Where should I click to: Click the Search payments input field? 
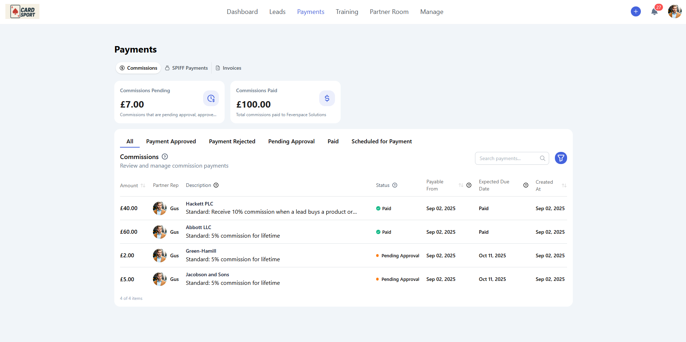[508, 158]
